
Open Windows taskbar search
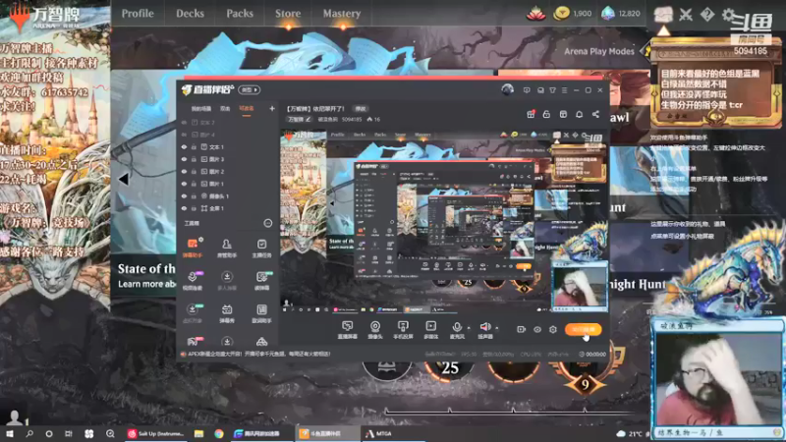[x=29, y=433]
